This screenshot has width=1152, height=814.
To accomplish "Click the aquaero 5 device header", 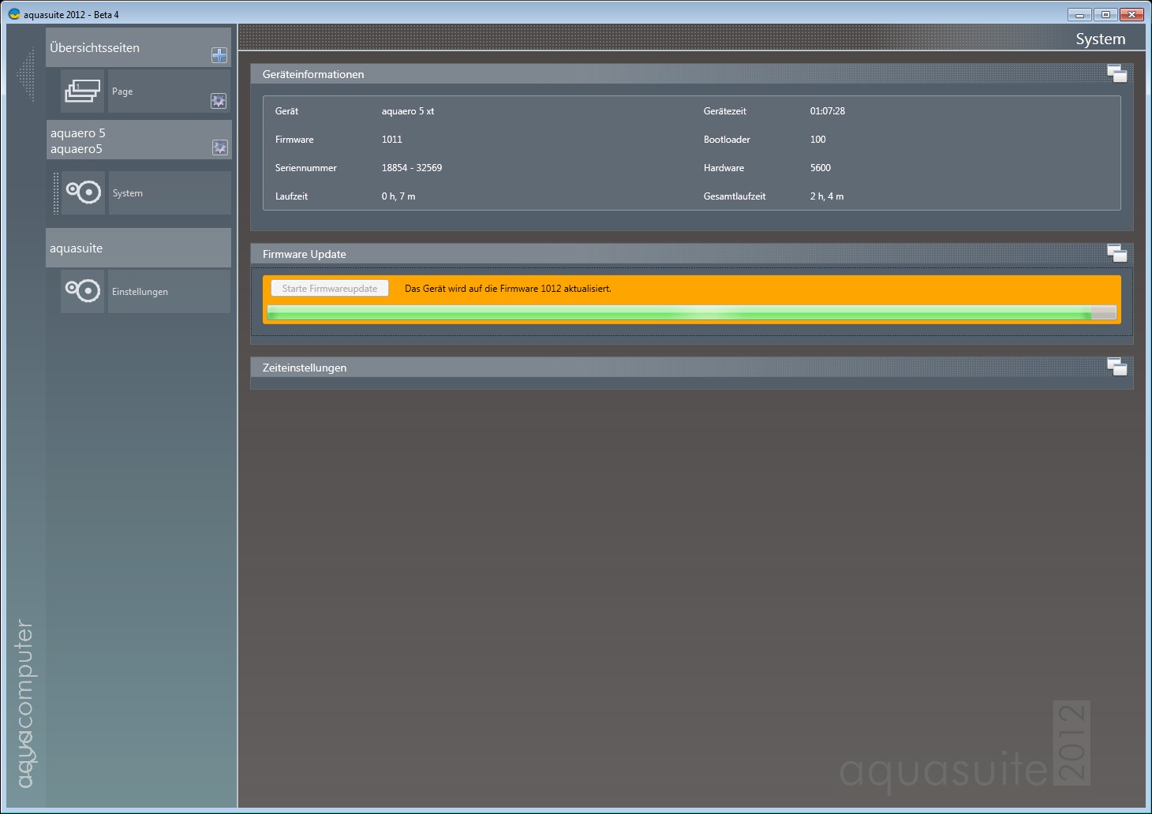I will point(126,140).
